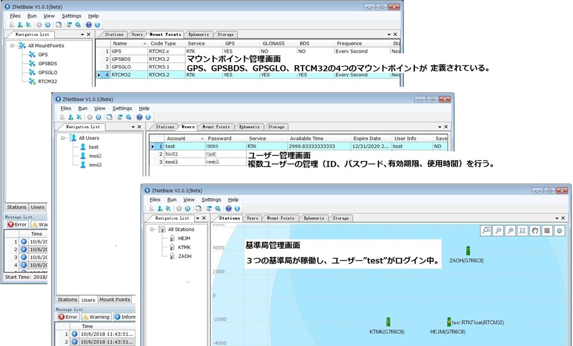573x346 pixels.
Task: Collapse the All Stations tree node
Action: pyautogui.click(x=152, y=229)
